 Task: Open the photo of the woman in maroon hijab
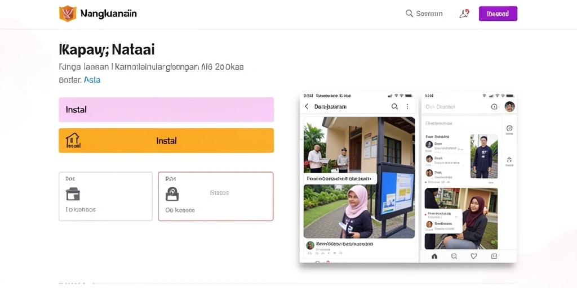click(x=461, y=218)
